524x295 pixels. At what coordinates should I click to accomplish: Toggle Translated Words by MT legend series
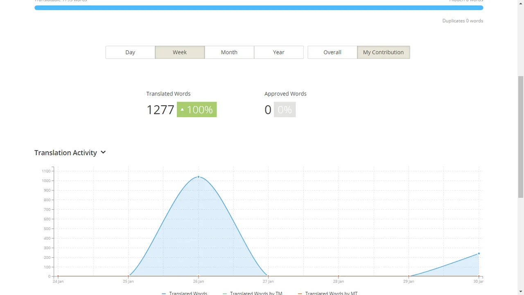point(327,293)
